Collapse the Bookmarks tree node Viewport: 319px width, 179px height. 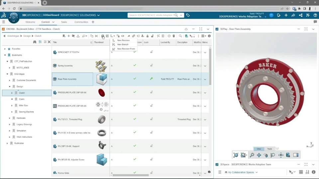[5, 55]
